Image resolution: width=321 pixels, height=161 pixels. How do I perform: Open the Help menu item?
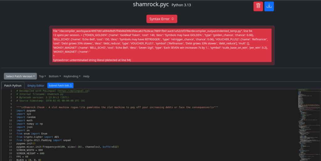(x=86, y=76)
